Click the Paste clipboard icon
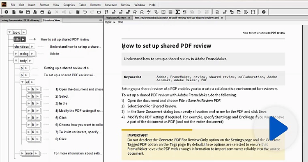 click(x=78, y=12)
